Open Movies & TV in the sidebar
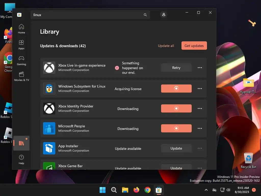The image size is (261, 196). 21,76
